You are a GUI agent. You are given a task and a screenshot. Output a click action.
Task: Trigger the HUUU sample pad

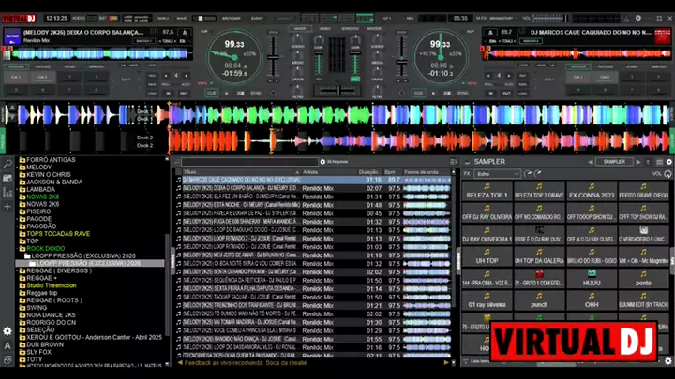coord(592,279)
